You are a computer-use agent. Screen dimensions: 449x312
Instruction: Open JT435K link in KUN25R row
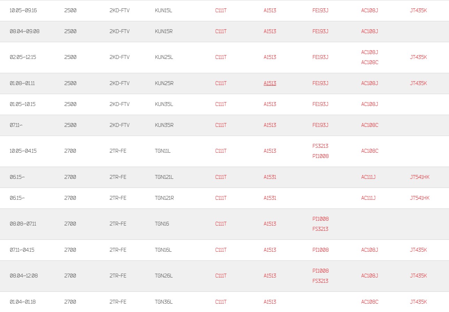pyautogui.click(x=418, y=83)
